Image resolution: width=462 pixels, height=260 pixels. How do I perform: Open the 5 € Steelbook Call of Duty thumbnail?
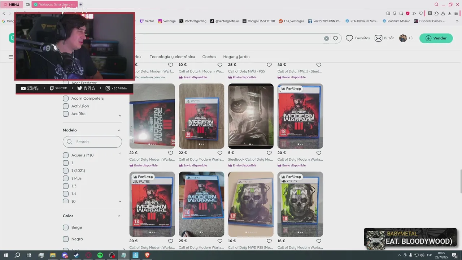[251, 116]
